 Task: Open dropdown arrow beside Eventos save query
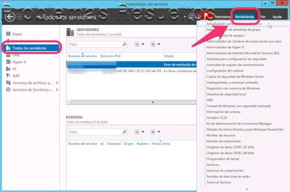(159, 132)
